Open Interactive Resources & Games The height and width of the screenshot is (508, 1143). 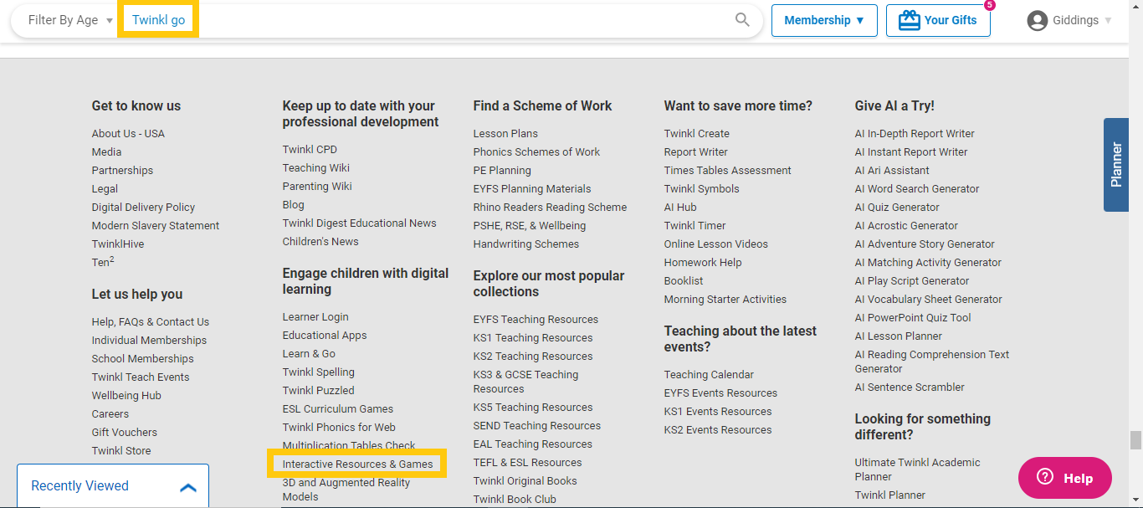pyautogui.click(x=358, y=464)
